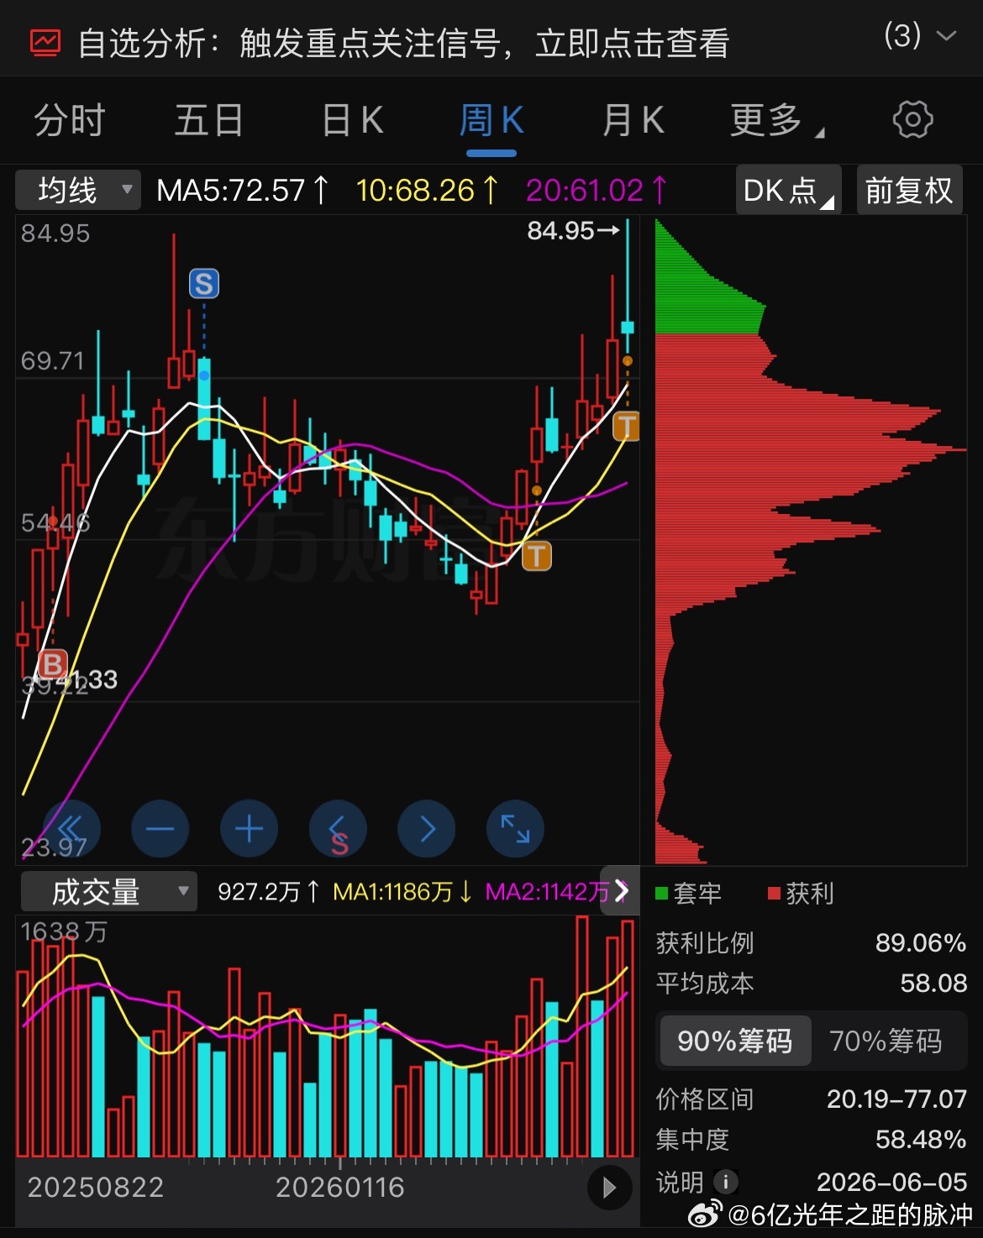Move chart left with left-arrow button
The width and height of the screenshot is (983, 1238).
(338, 829)
